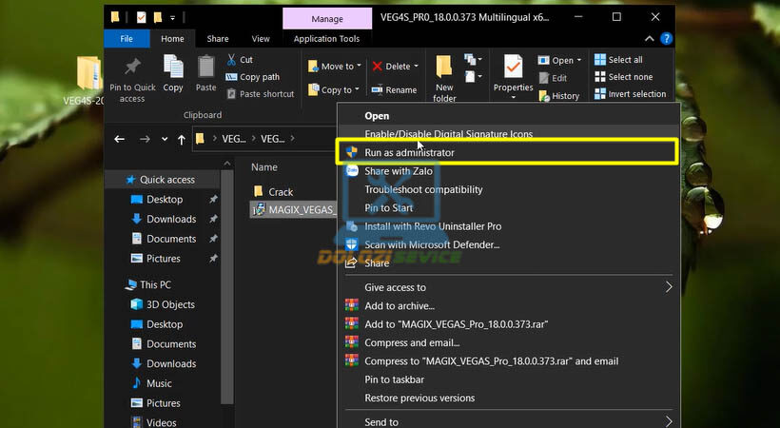The image size is (780, 428).
Task: Create a New folder from ribbon
Action: point(444,78)
